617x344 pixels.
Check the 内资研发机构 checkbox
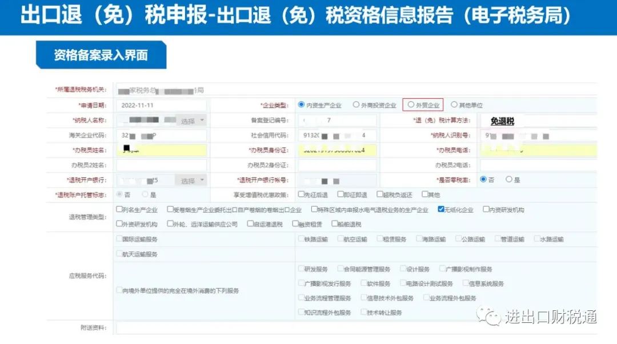click(486, 209)
